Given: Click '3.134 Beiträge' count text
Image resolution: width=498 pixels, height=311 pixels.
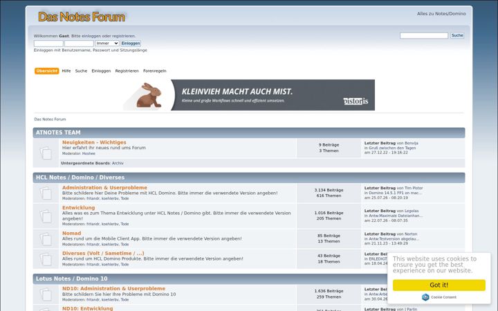Looking at the screenshot, I should [329, 190].
